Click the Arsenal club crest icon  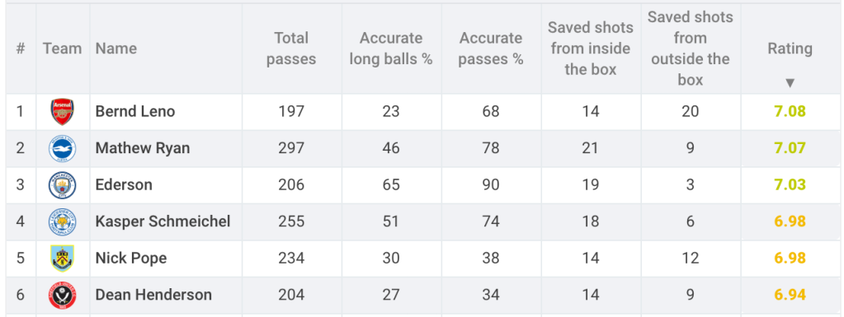pos(62,112)
